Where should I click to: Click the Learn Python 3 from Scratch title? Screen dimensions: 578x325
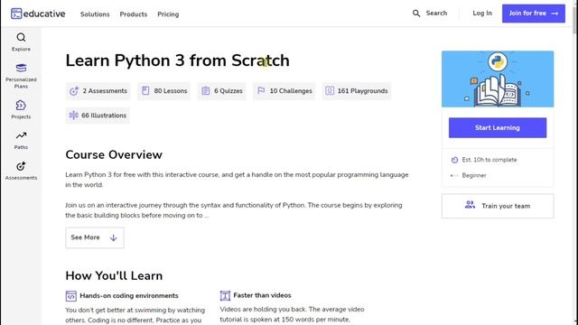[177, 60]
